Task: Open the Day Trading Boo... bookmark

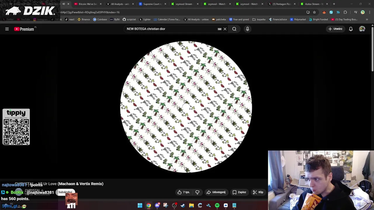Action: pos(344,20)
